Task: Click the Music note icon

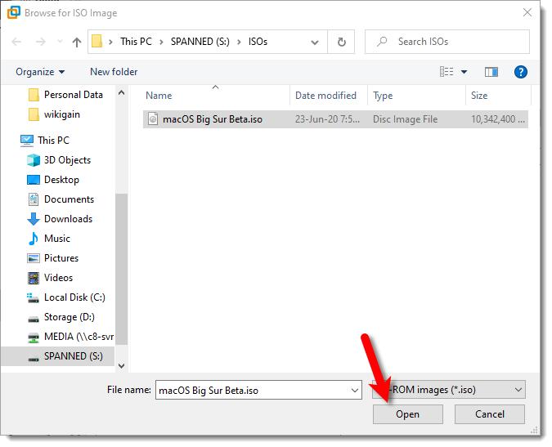Action: [34, 239]
